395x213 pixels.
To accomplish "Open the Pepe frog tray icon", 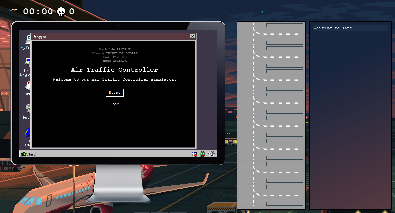I will click(202, 154).
